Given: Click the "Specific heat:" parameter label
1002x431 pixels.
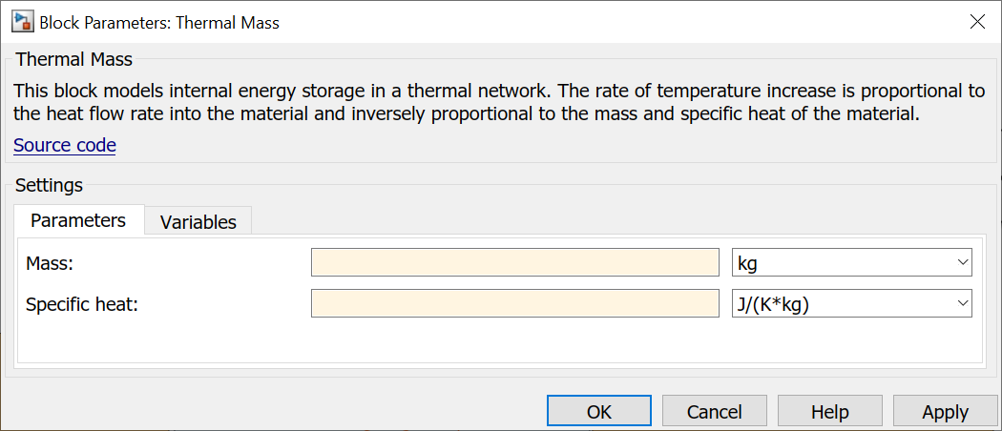Looking at the screenshot, I should [x=82, y=305].
